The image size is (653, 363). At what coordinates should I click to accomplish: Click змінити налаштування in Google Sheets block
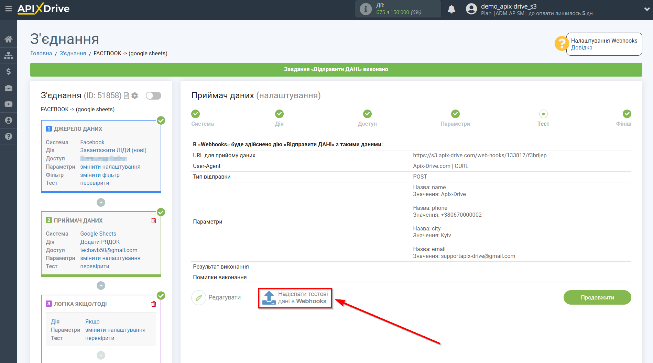(110, 258)
